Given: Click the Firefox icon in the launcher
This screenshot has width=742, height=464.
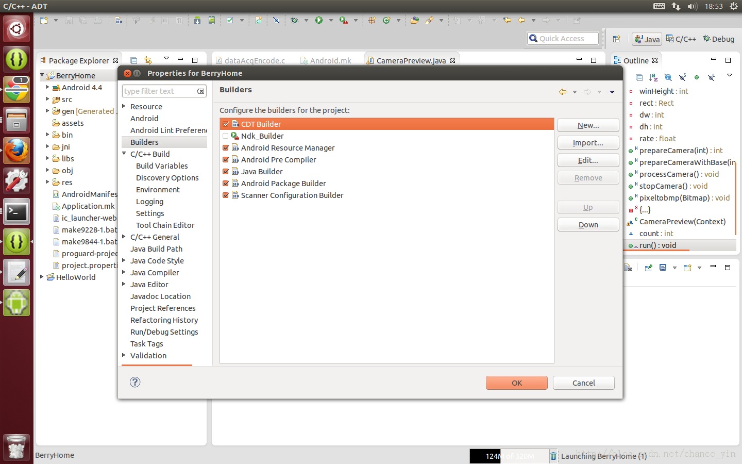Looking at the screenshot, I should pos(16,151).
